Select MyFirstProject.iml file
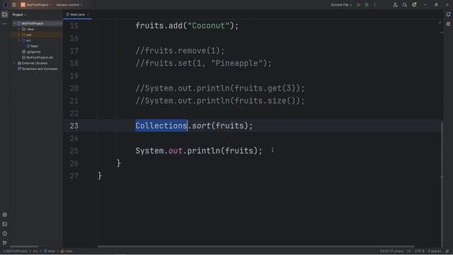This screenshot has height=255, width=453. click(38, 57)
